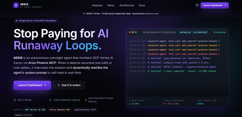242x117 pixels.
Task: Click the streaming status label
Action: [221, 32]
